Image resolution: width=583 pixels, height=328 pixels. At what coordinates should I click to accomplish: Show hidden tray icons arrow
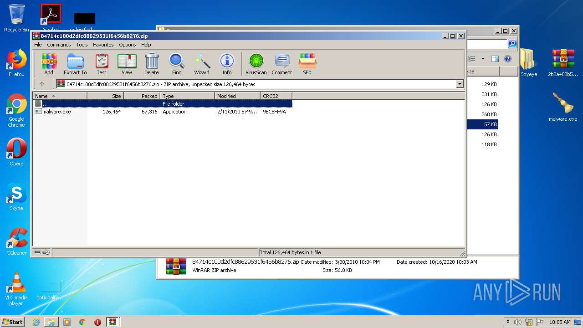[508, 322]
